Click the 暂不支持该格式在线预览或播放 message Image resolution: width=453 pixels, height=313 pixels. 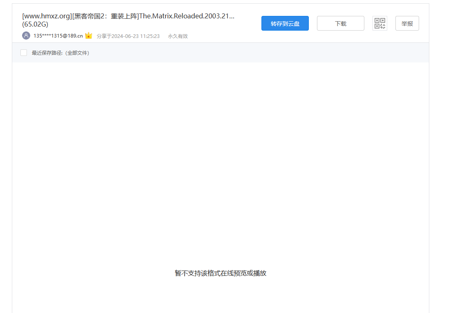coord(221,273)
